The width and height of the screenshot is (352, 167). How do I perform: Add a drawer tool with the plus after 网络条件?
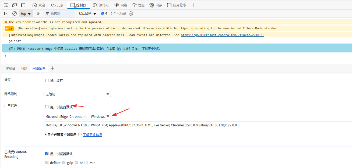pyautogui.click(x=52, y=68)
